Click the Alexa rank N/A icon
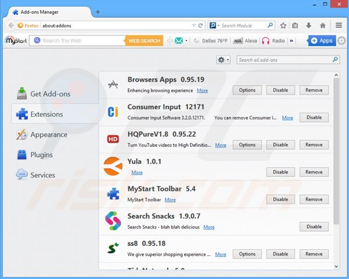This screenshot has height=279, width=349. tap(237, 41)
